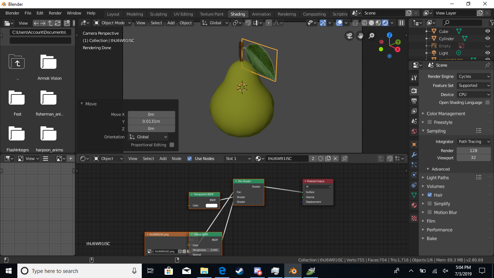Open the node editor Node menu
494x278 pixels.
tap(176, 159)
